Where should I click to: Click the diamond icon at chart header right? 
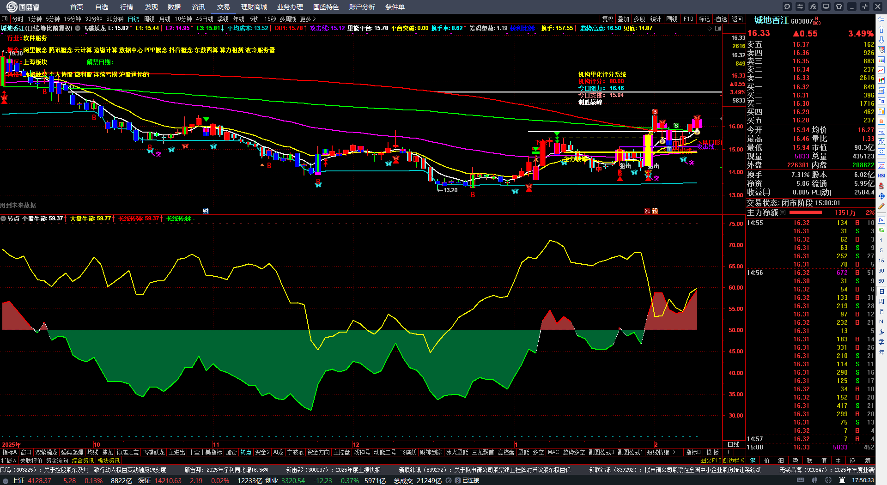[710, 29]
